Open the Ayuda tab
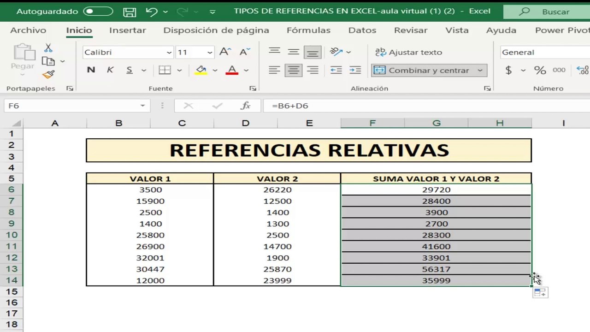The height and width of the screenshot is (332, 590). click(501, 30)
